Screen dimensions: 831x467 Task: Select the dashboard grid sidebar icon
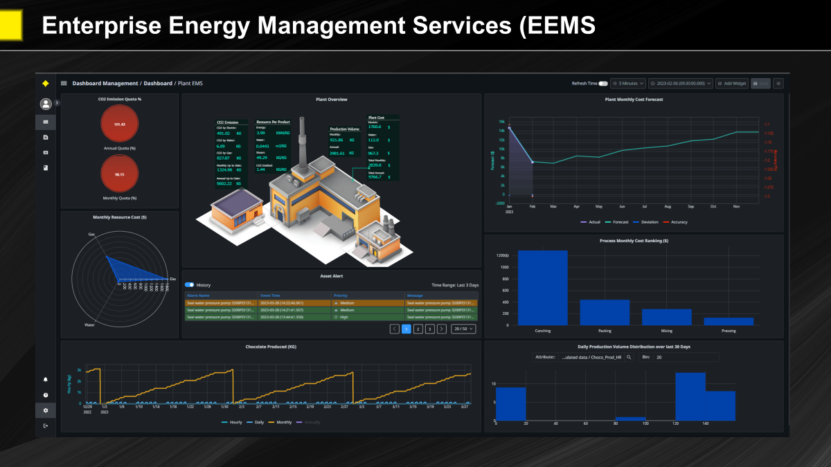point(46,122)
